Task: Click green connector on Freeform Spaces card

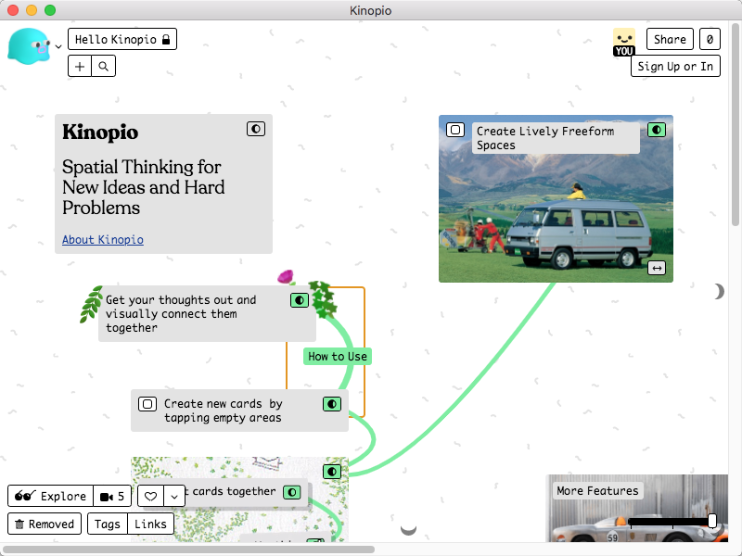Action: [657, 130]
